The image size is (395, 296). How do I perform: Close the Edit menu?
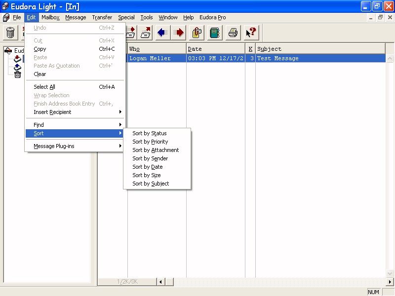pos(31,17)
